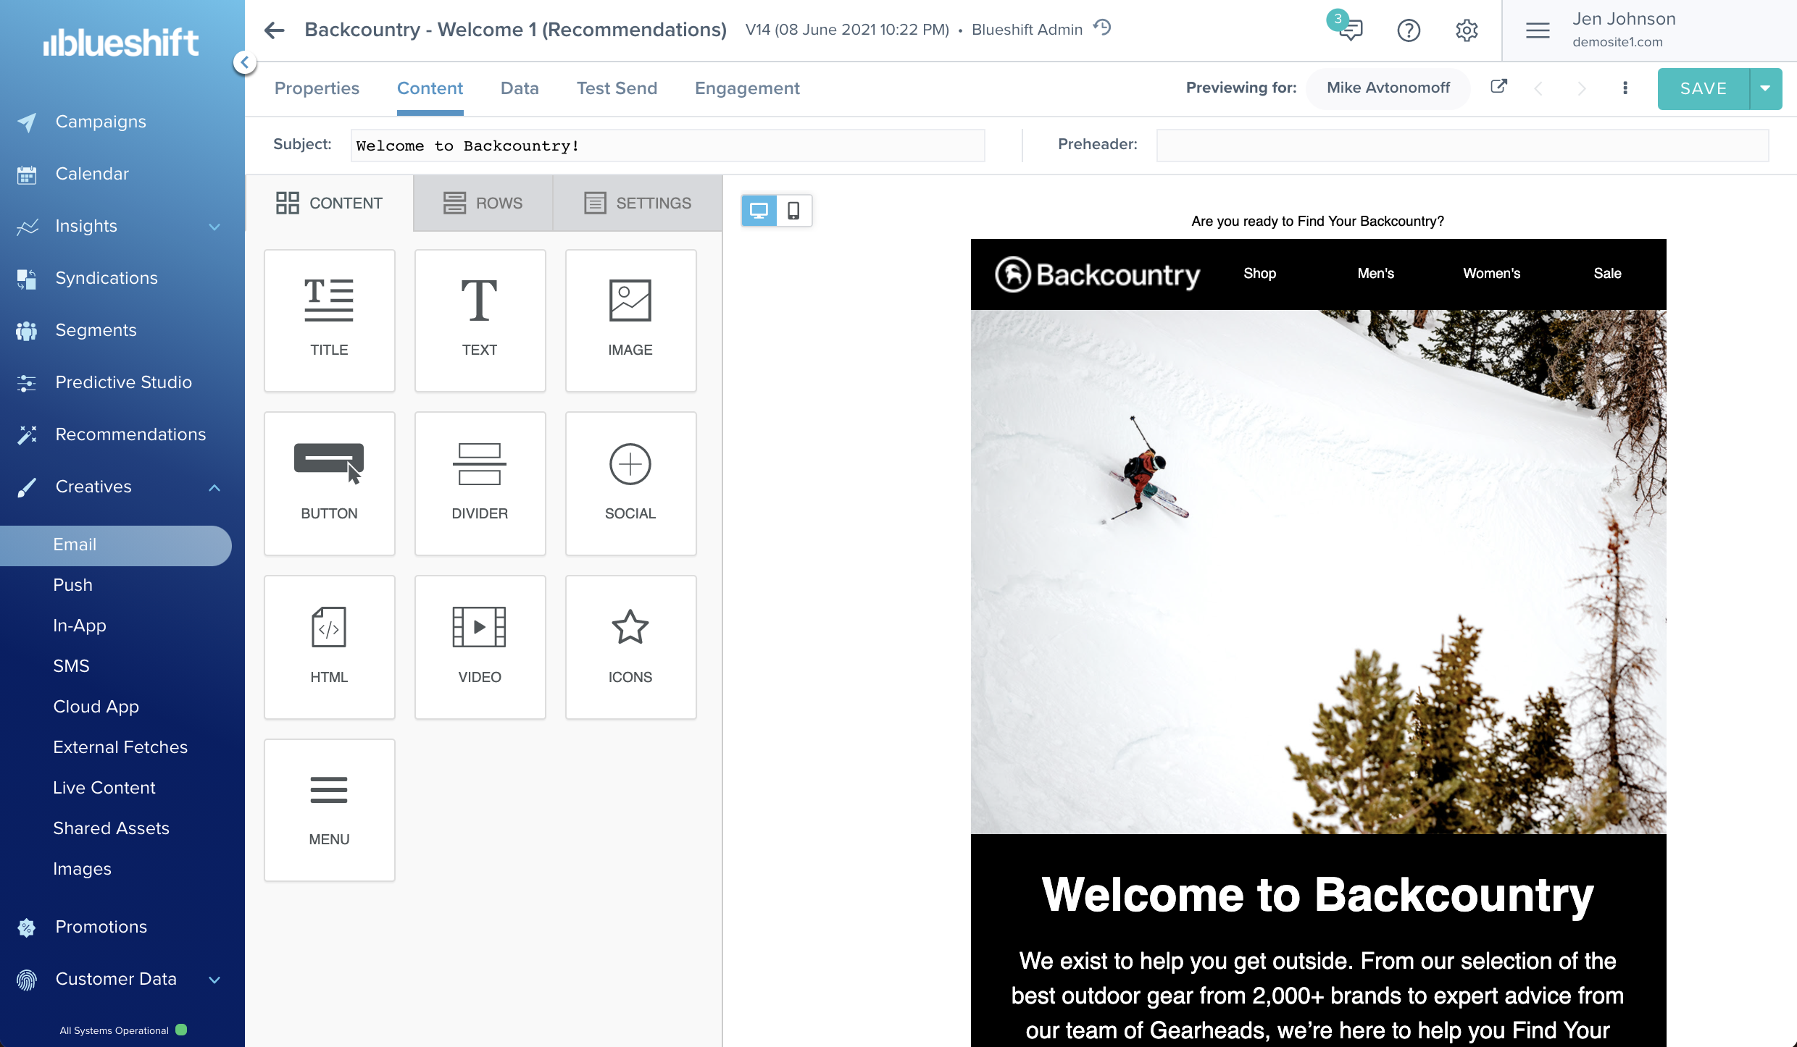The width and height of the screenshot is (1797, 1047).
Task: Open the SETTINGS editor tab
Action: pyautogui.click(x=638, y=203)
